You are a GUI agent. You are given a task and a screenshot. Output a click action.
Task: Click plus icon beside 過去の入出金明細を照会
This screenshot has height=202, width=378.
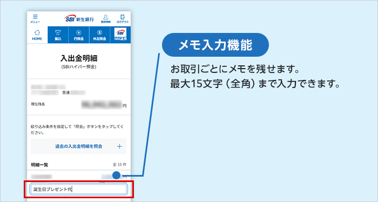(x=119, y=146)
